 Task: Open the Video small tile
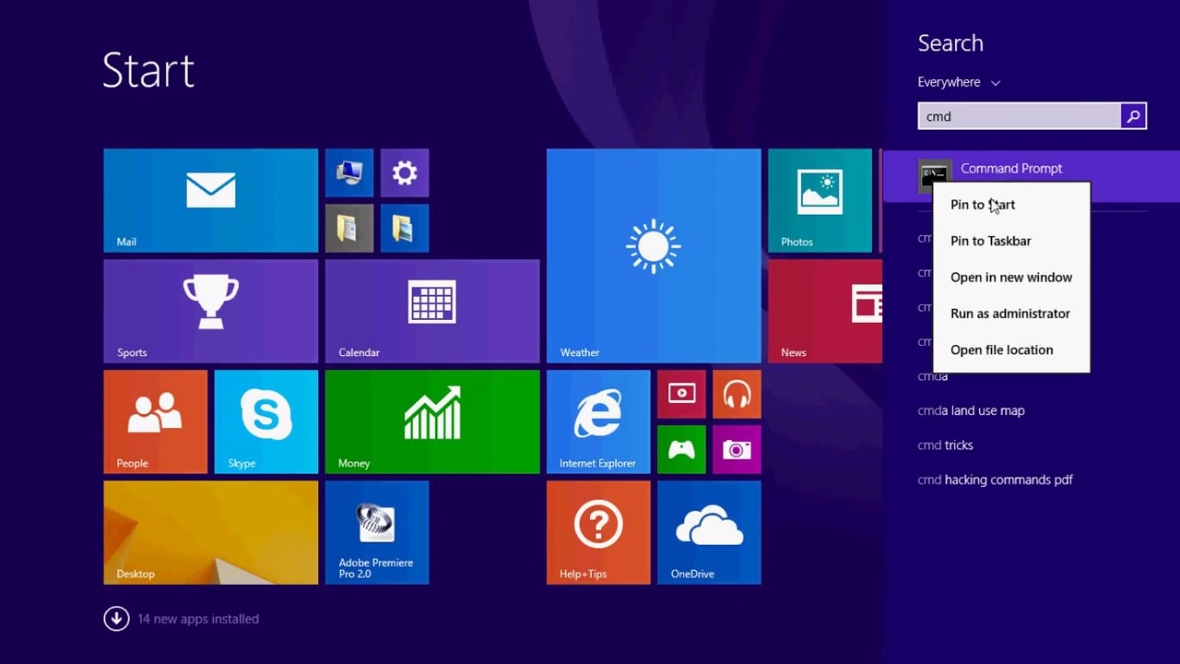[x=681, y=394]
